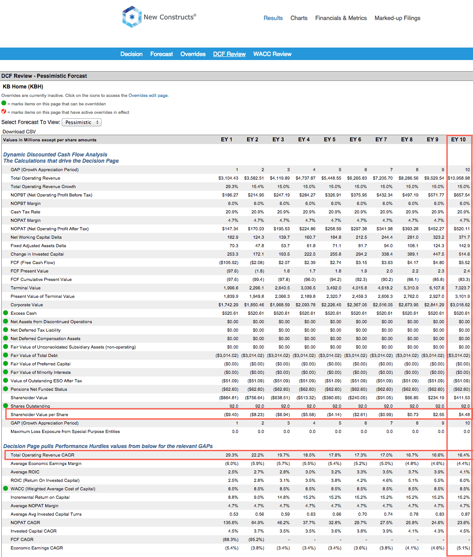Switch to the Decision tab
Image resolution: width=473 pixels, height=557 pixels.
[131, 54]
